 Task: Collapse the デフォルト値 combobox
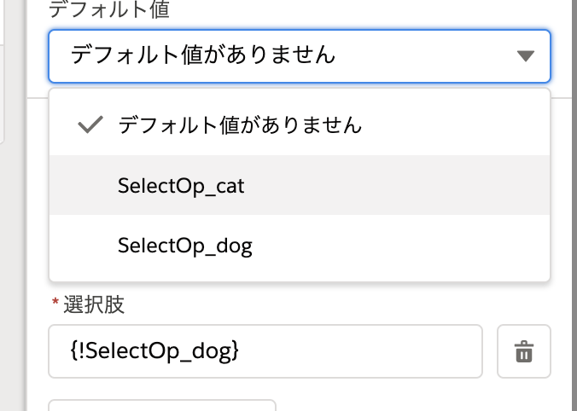(x=300, y=56)
